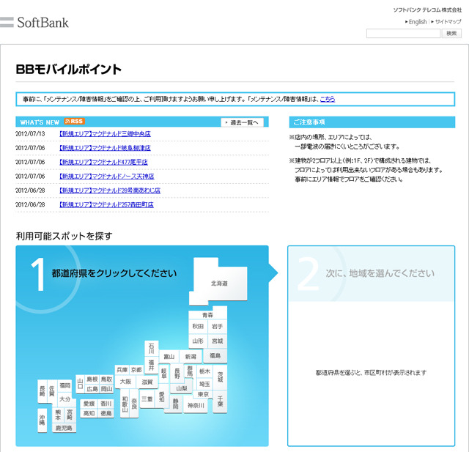Select 山口 prefecture on map
This screenshot has height=452, width=469.
click(x=80, y=384)
